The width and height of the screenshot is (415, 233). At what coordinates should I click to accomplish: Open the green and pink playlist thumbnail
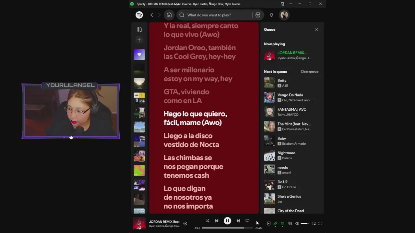[x=139, y=170]
